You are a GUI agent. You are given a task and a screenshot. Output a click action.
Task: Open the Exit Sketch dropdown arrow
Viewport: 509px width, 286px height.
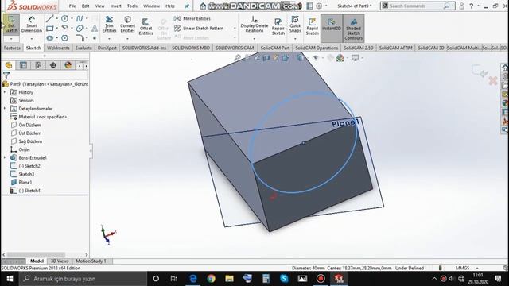(11, 39)
